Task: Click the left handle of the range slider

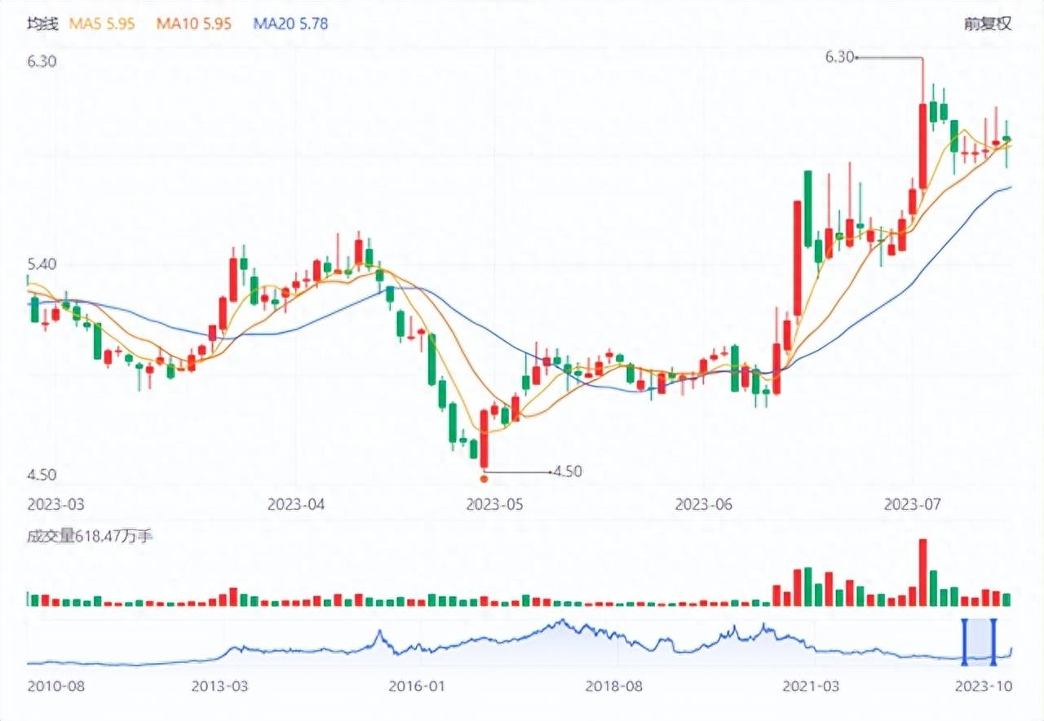Action: coord(964,641)
